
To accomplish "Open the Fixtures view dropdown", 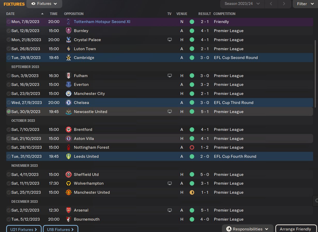I will 44,4.
